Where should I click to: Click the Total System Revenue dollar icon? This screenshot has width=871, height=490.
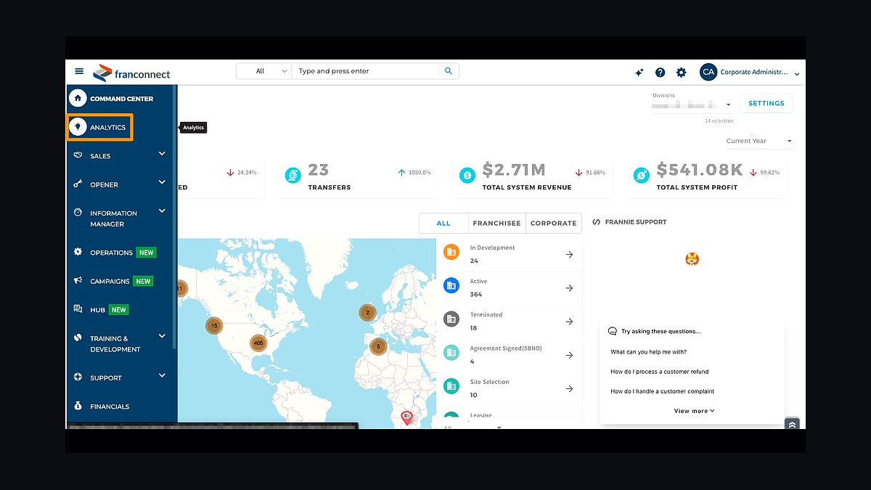point(467,175)
